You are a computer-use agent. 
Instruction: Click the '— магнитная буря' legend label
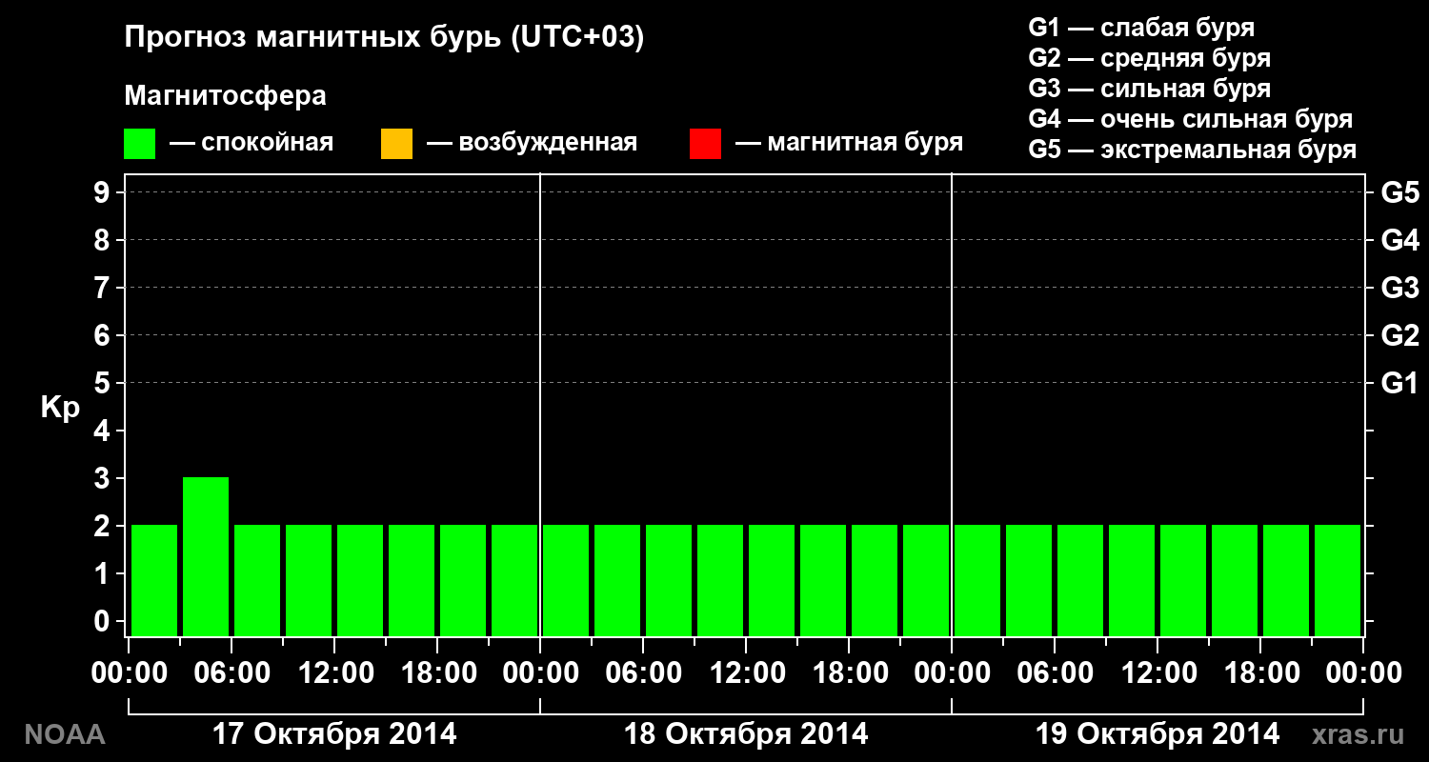[x=850, y=144]
